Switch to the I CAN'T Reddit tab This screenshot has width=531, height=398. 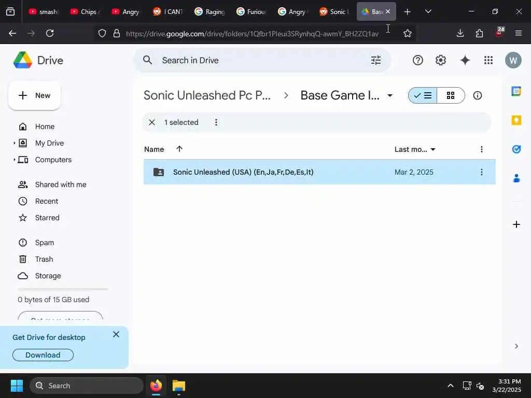168,11
